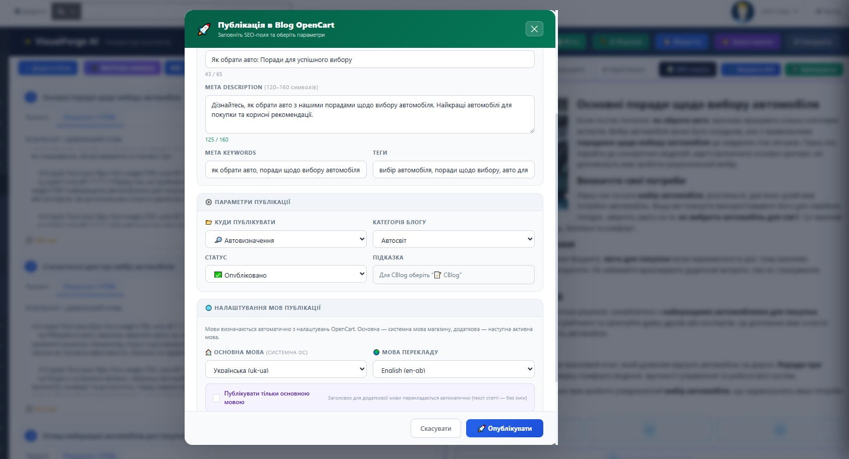Screen dimensions: 849x459
Task: Click the 'ПІДКАЗКА' label
Action: tap(388, 257)
